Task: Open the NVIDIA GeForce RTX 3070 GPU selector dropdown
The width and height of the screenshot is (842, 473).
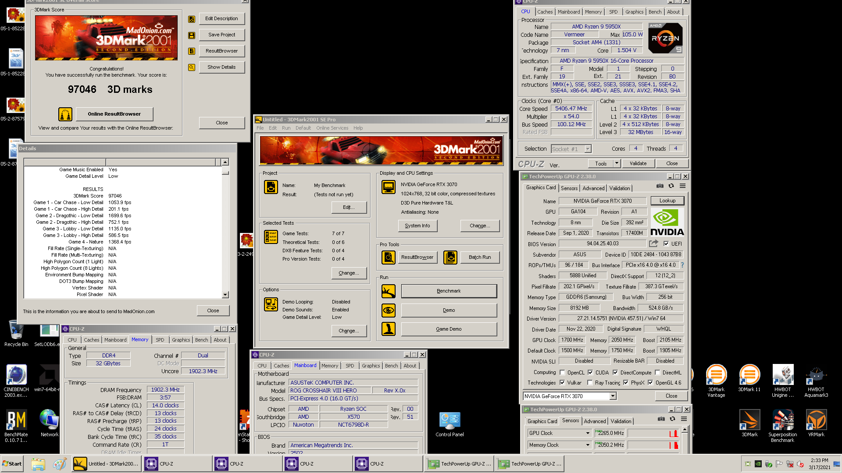Action: (613, 396)
